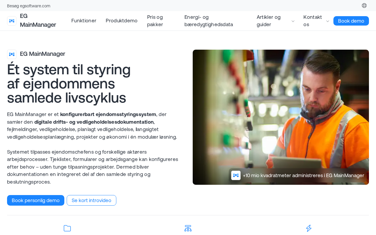Click the Book demo button

pos(351,21)
